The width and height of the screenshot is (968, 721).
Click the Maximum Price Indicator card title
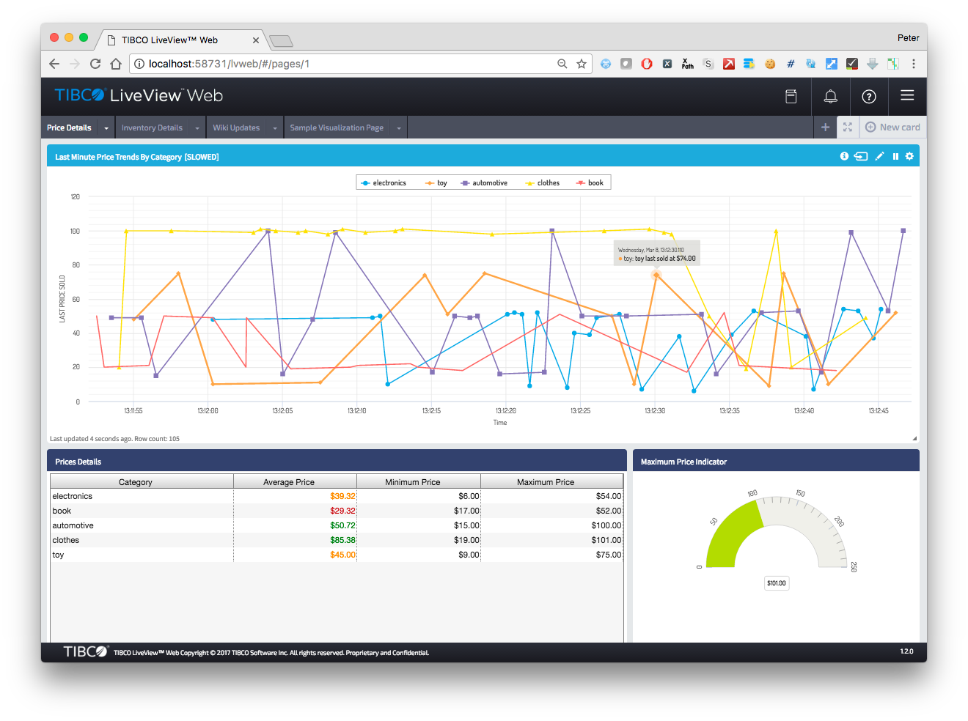pyautogui.click(x=683, y=462)
